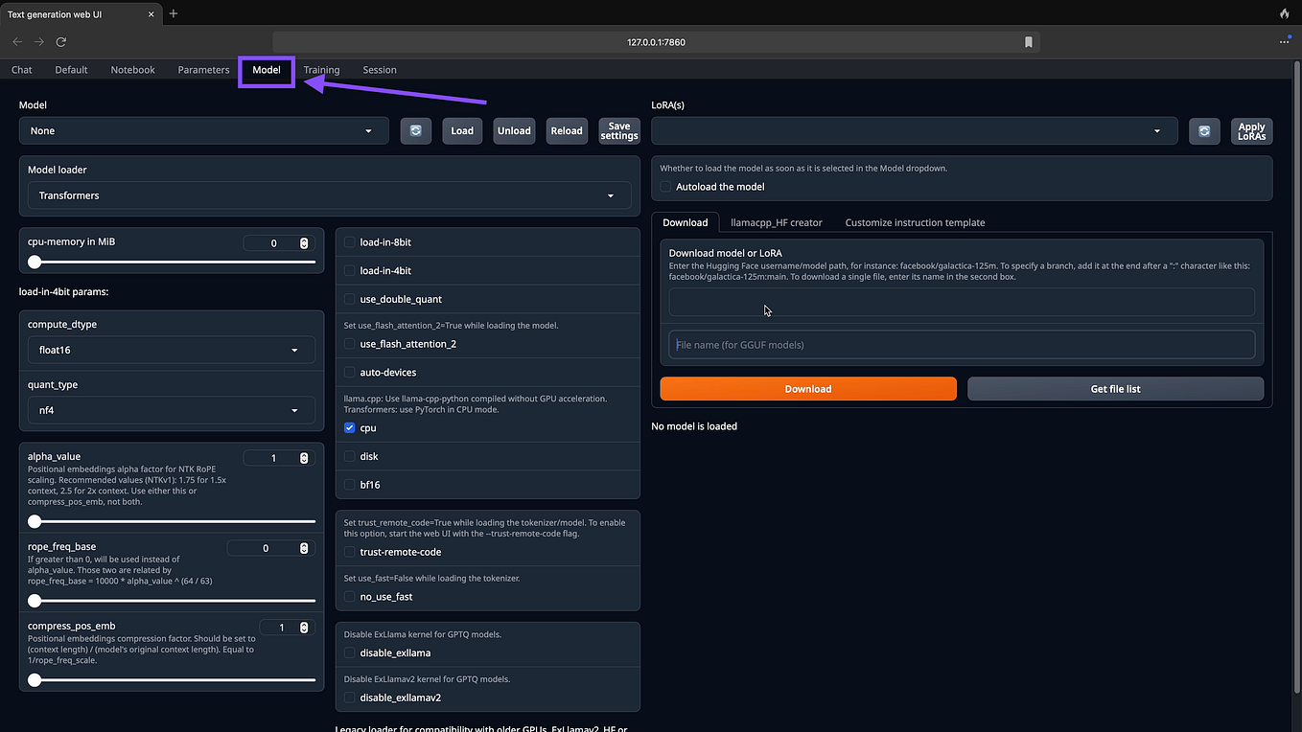Open the compute_dtype dropdown
Image resolution: width=1302 pixels, height=732 pixels.
click(x=171, y=350)
